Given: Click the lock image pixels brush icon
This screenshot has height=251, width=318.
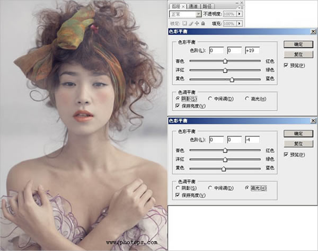Looking at the screenshot, I should pyautogui.click(x=191, y=24).
